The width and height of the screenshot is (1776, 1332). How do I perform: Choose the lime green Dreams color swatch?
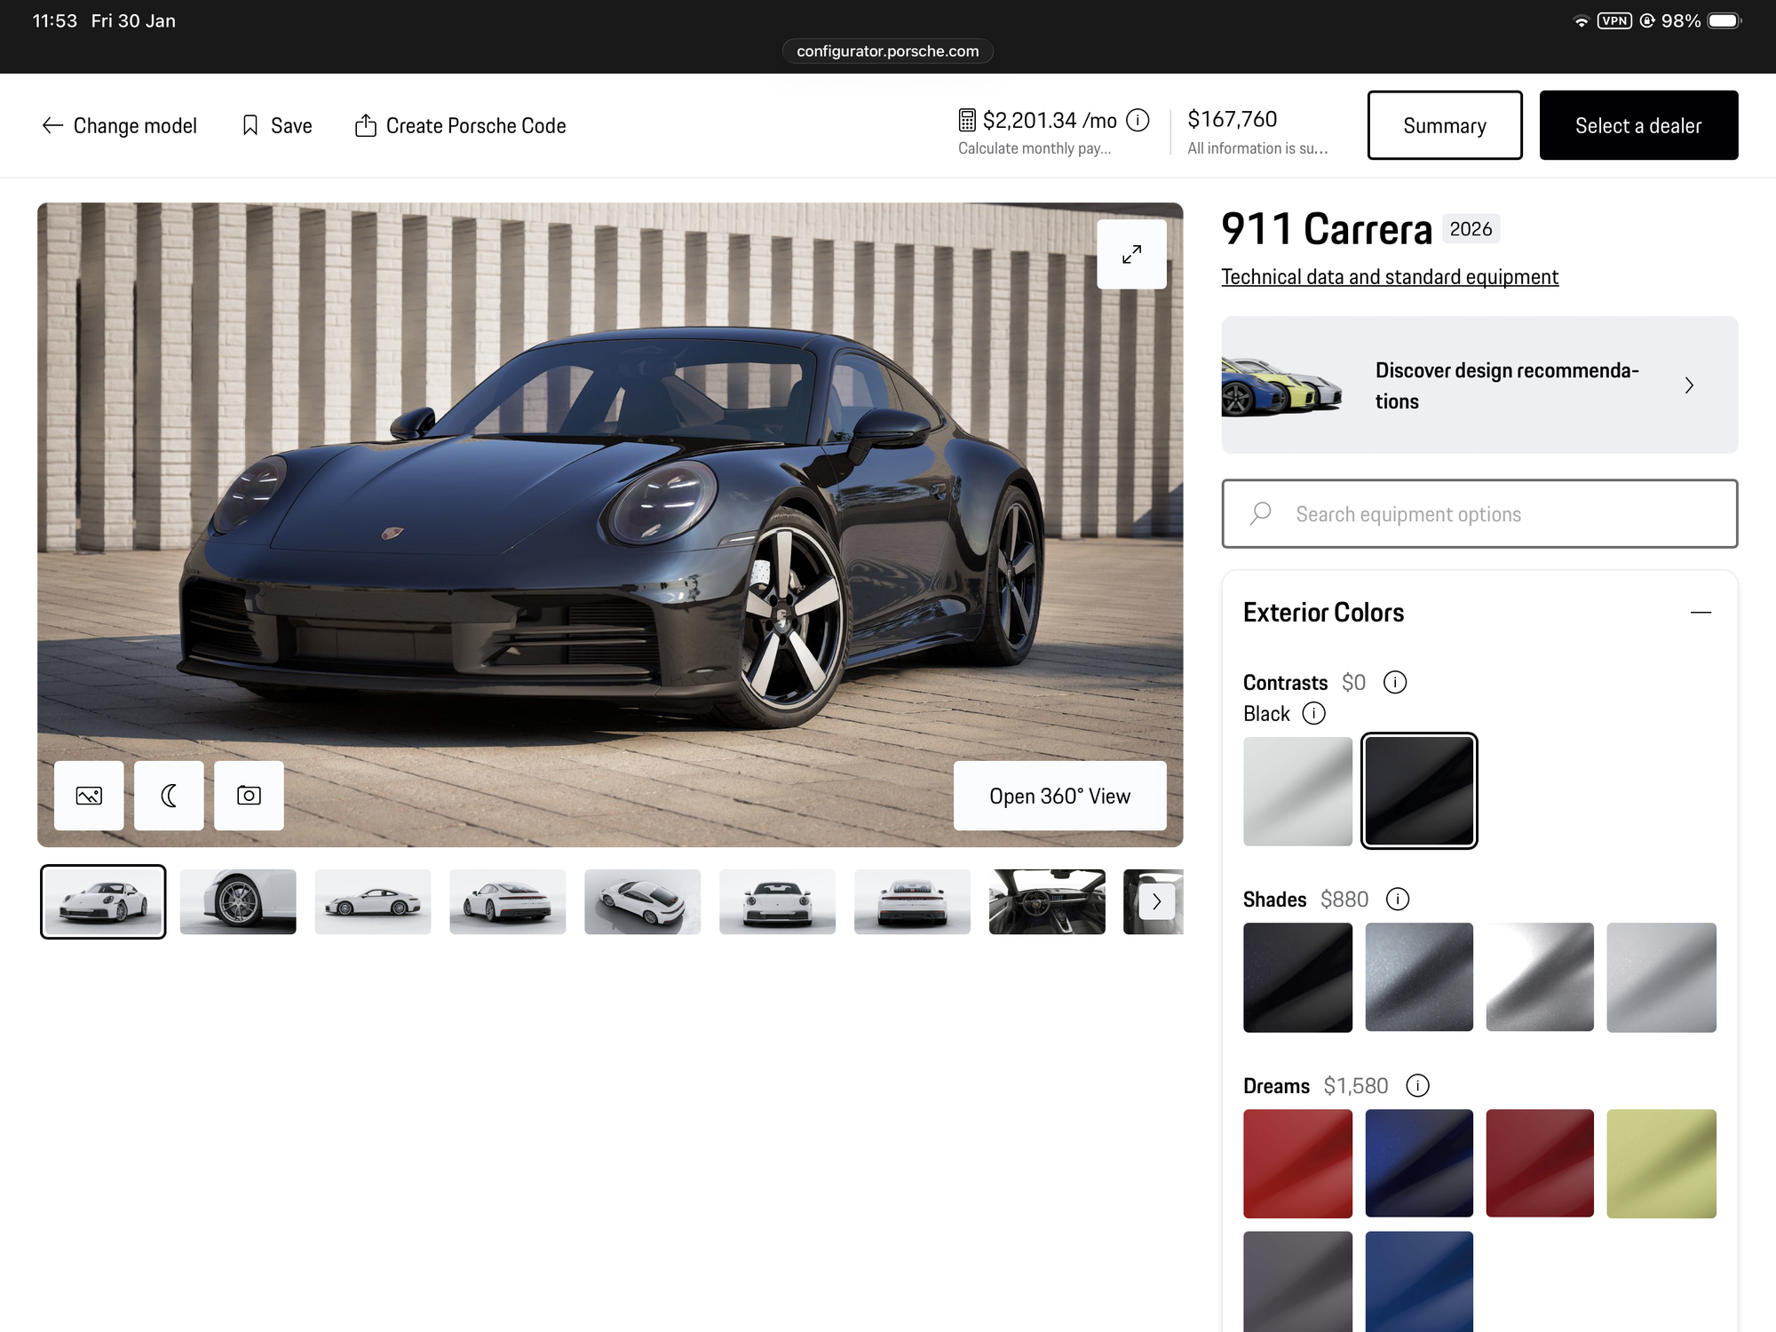(x=1661, y=1163)
